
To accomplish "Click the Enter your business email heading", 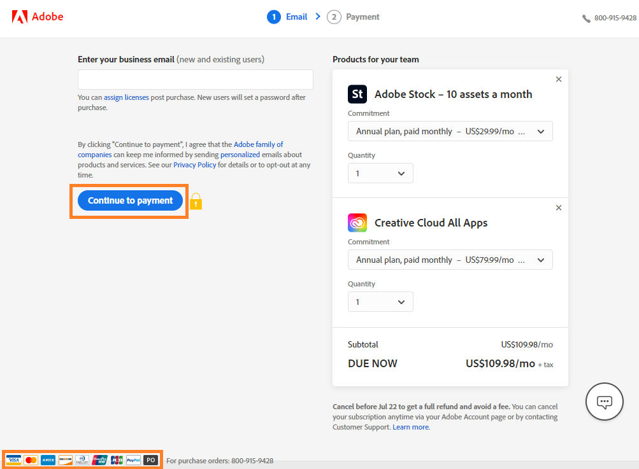I will click(171, 59).
